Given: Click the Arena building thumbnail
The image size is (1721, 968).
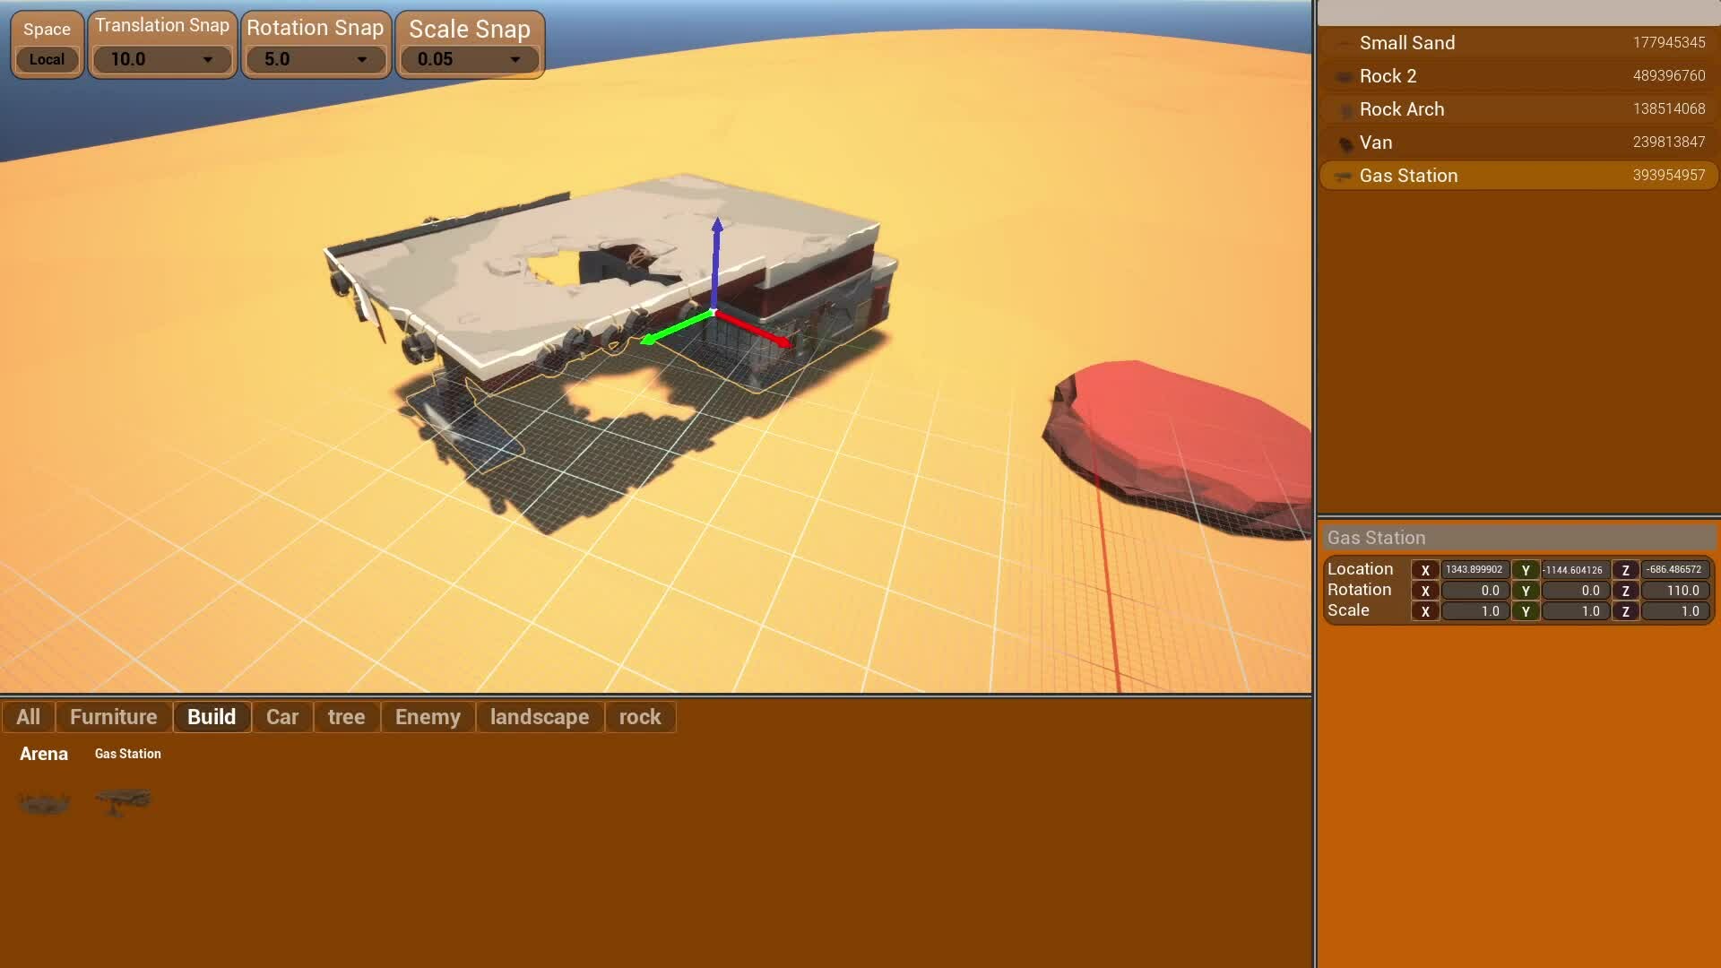Looking at the screenshot, I should 44,802.
